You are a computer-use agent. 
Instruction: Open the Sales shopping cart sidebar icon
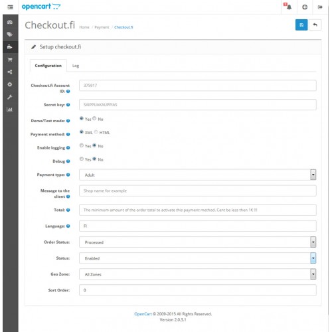click(x=10, y=59)
